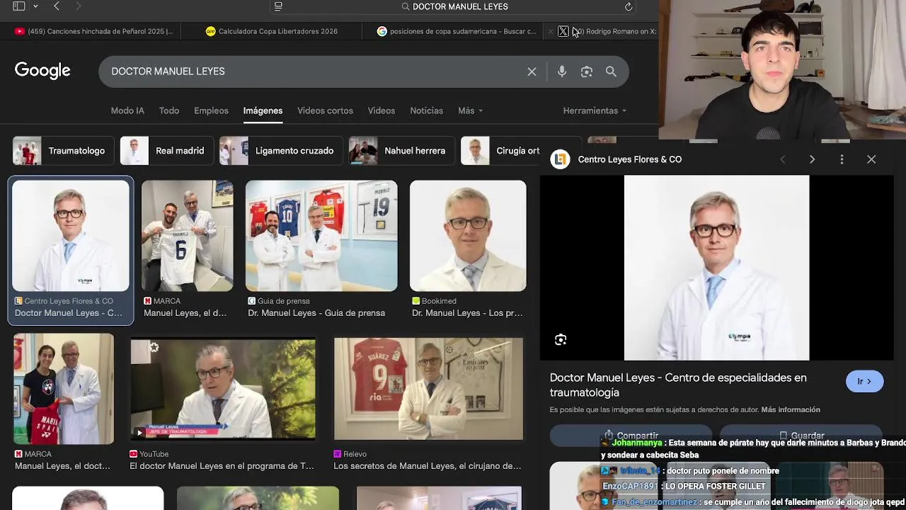Open Noticias results tab

coord(426,110)
